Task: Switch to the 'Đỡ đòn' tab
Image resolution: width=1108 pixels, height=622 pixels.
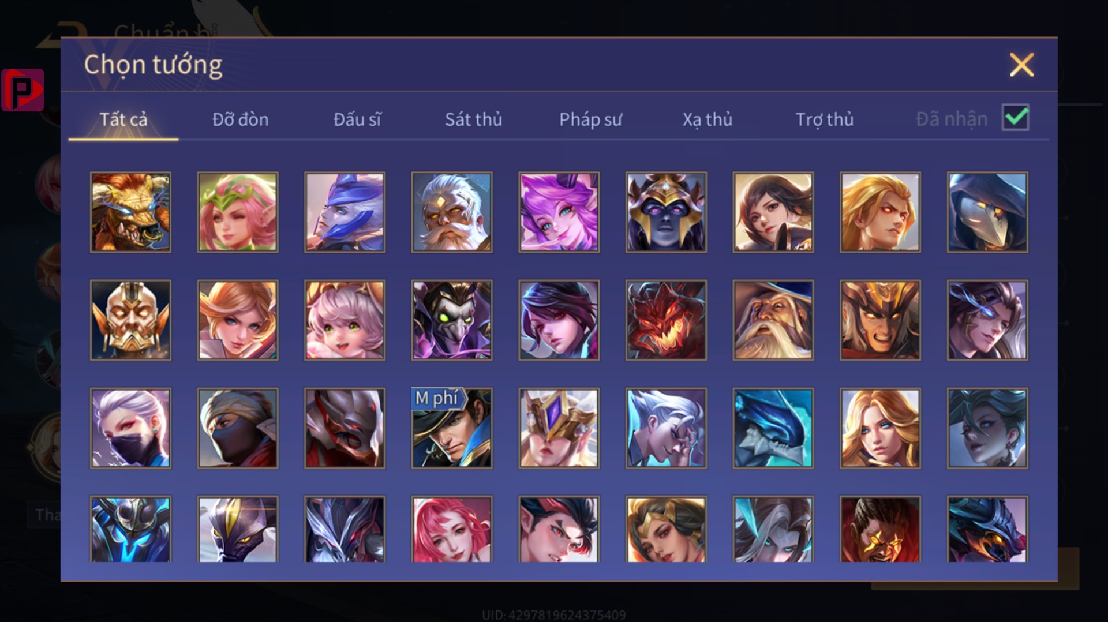Action: (240, 119)
